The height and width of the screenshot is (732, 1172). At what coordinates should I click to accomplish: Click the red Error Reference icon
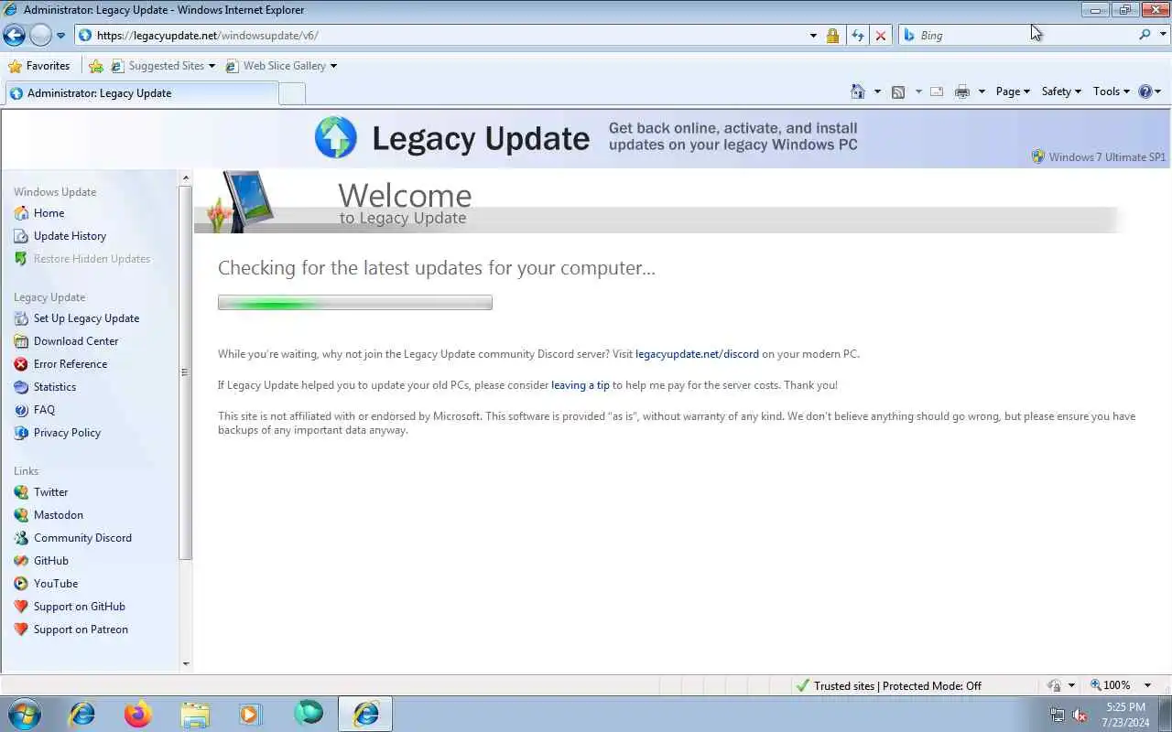click(x=21, y=364)
